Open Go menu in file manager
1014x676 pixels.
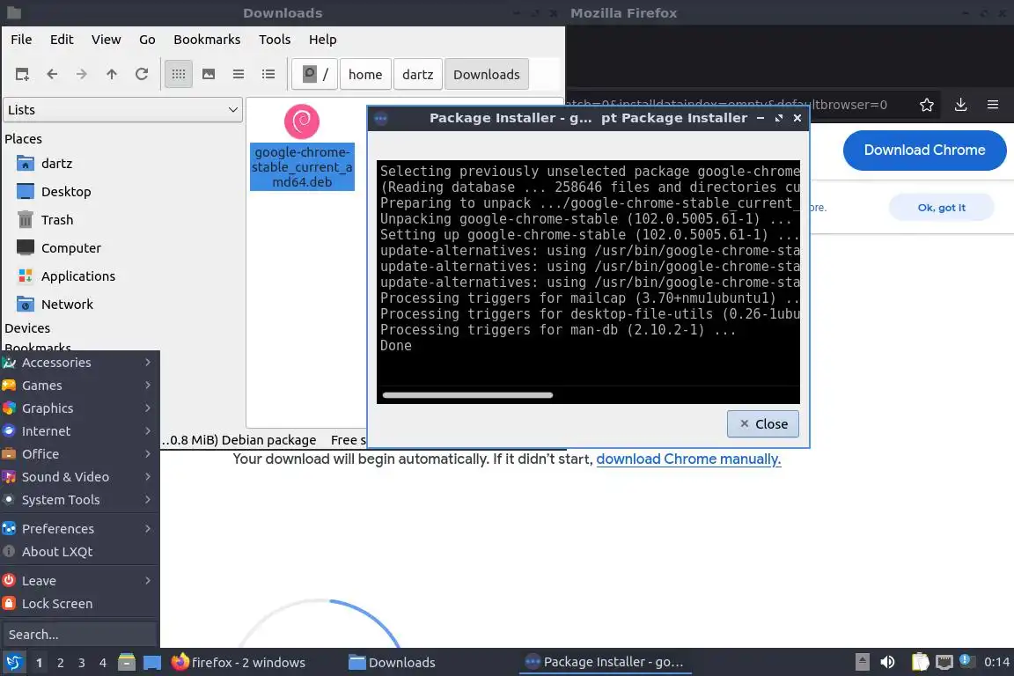pos(147,40)
